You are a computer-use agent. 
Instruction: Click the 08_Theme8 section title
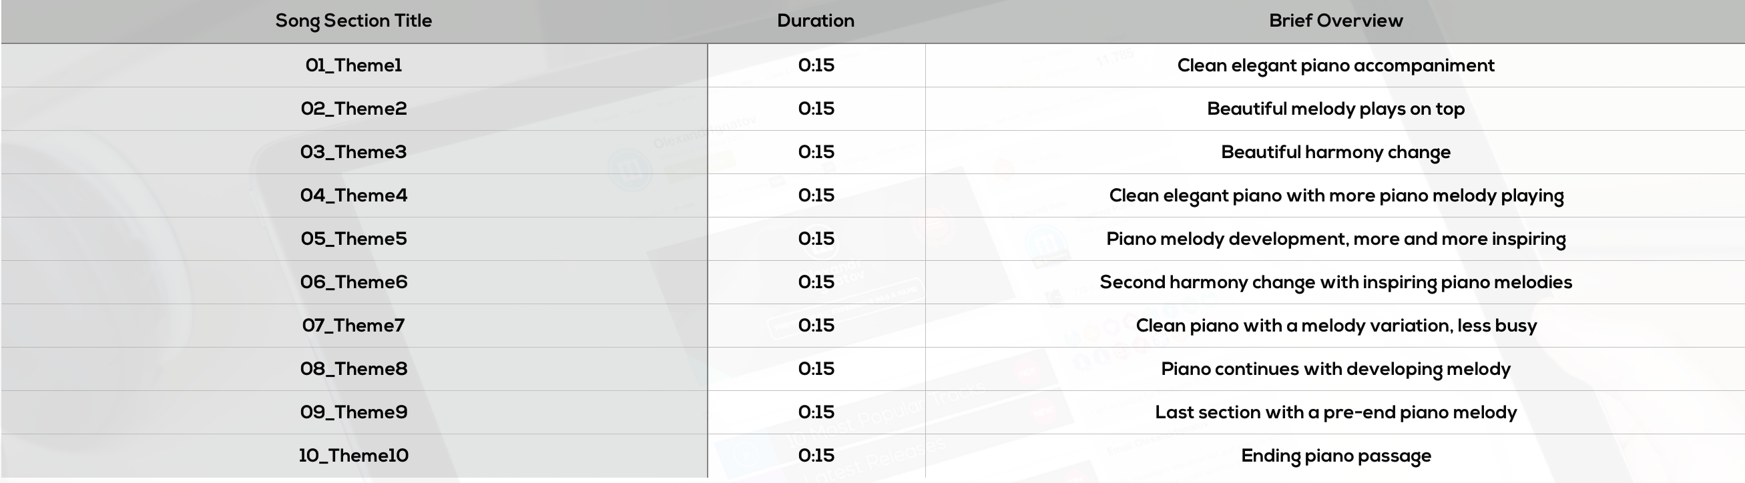click(x=354, y=368)
